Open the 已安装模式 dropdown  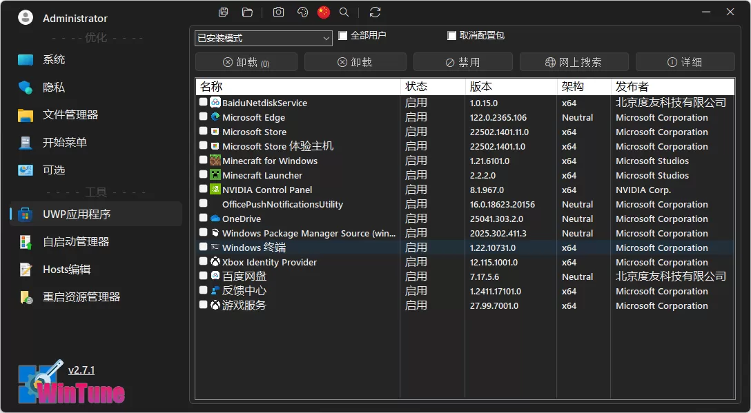click(262, 38)
